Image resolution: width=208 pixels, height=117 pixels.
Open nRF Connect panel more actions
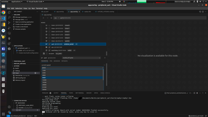click(37, 12)
